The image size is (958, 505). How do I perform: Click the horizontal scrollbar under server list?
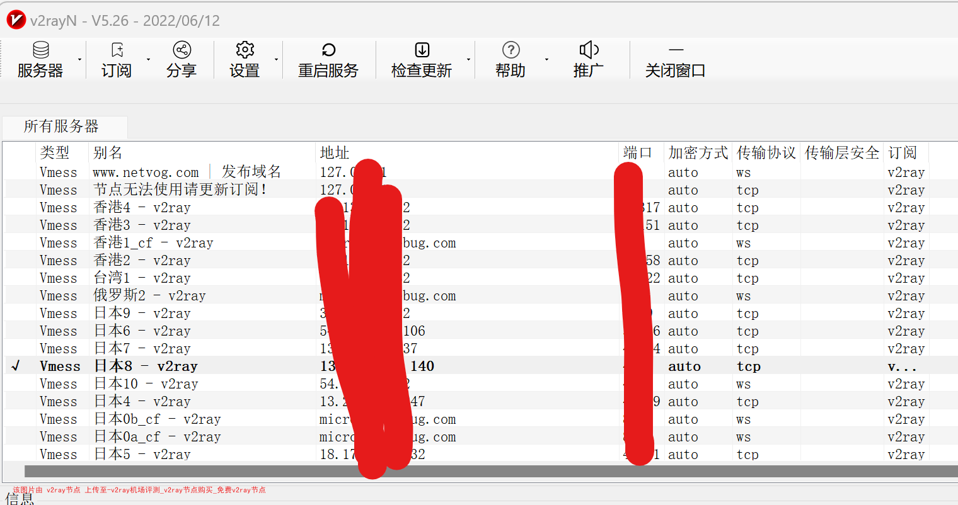tap(491, 472)
